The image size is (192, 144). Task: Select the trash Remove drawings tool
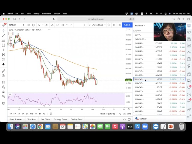pos(3,103)
